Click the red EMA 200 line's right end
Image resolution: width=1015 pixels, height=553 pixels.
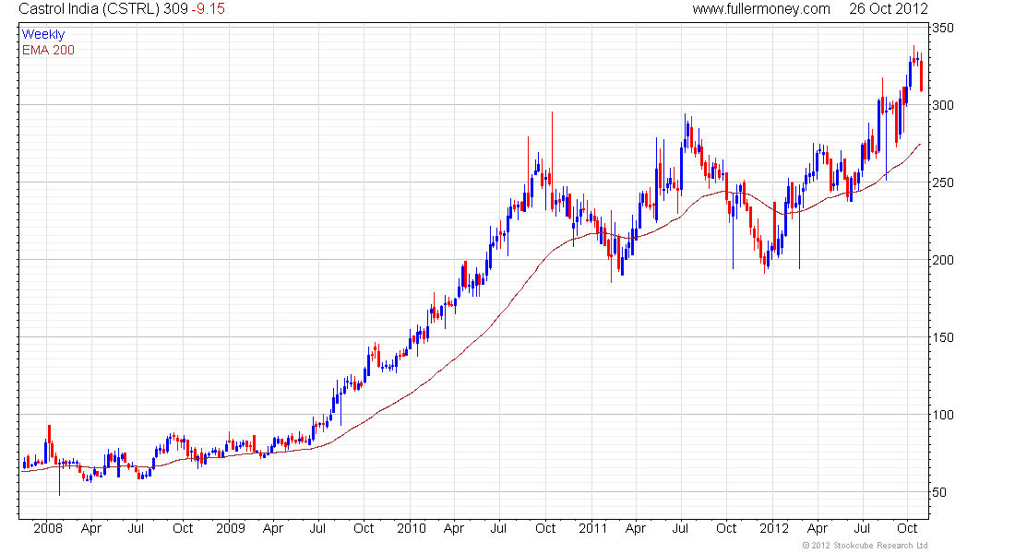(x=919, y=145)
